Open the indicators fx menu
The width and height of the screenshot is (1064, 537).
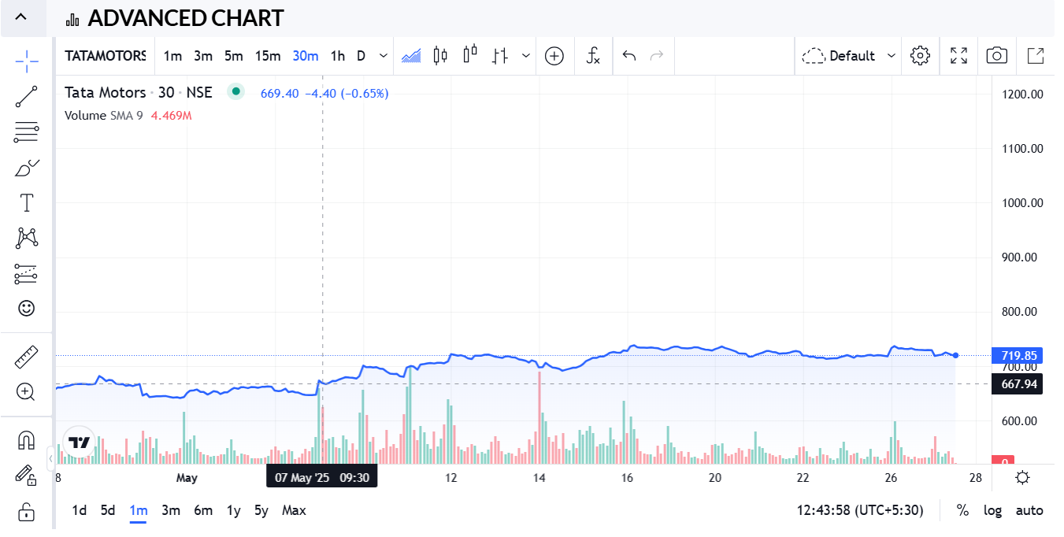coord(594,56)
